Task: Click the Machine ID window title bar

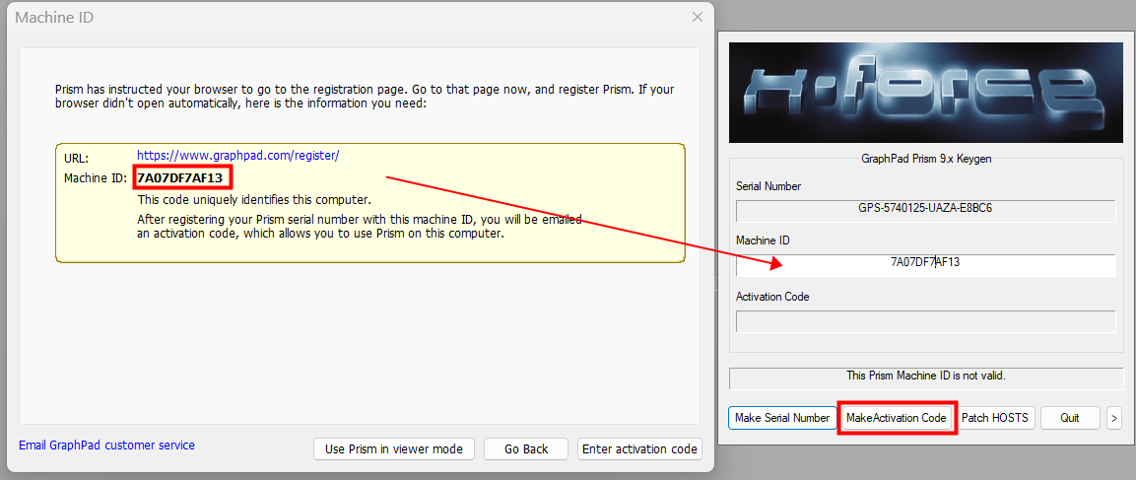Action: [x=345, y=17]
